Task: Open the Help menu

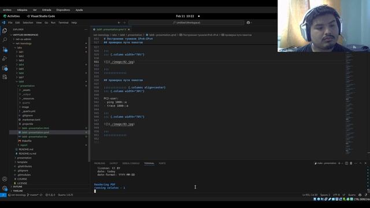Action: pos(74,23)
